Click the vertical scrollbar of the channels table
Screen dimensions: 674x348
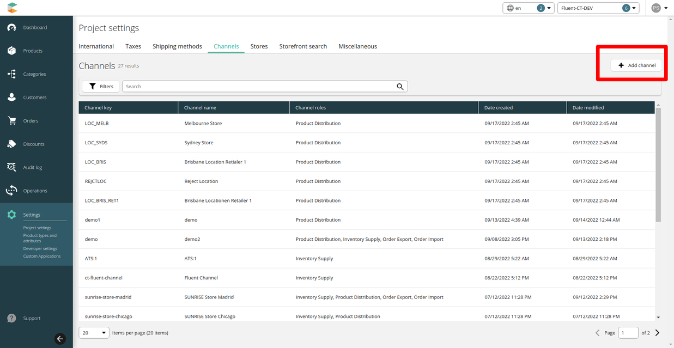coord(658,163)
